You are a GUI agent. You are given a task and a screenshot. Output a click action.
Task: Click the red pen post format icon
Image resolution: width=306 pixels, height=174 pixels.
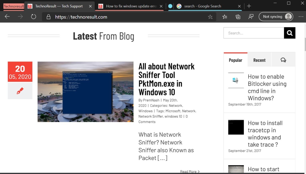tap(20, 91)
